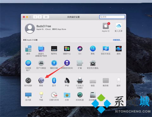Open Siri preferences
This screenshot has width=152, height=117.
pos(80,49)
